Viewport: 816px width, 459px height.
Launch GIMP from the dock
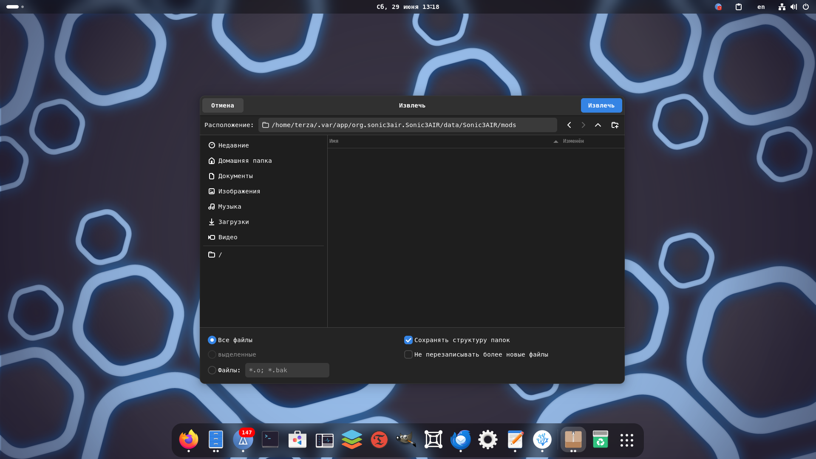(406, 439)
